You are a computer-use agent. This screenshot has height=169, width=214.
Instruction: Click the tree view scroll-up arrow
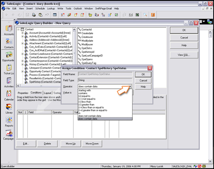pyautogui.click(x=74, y=29)
